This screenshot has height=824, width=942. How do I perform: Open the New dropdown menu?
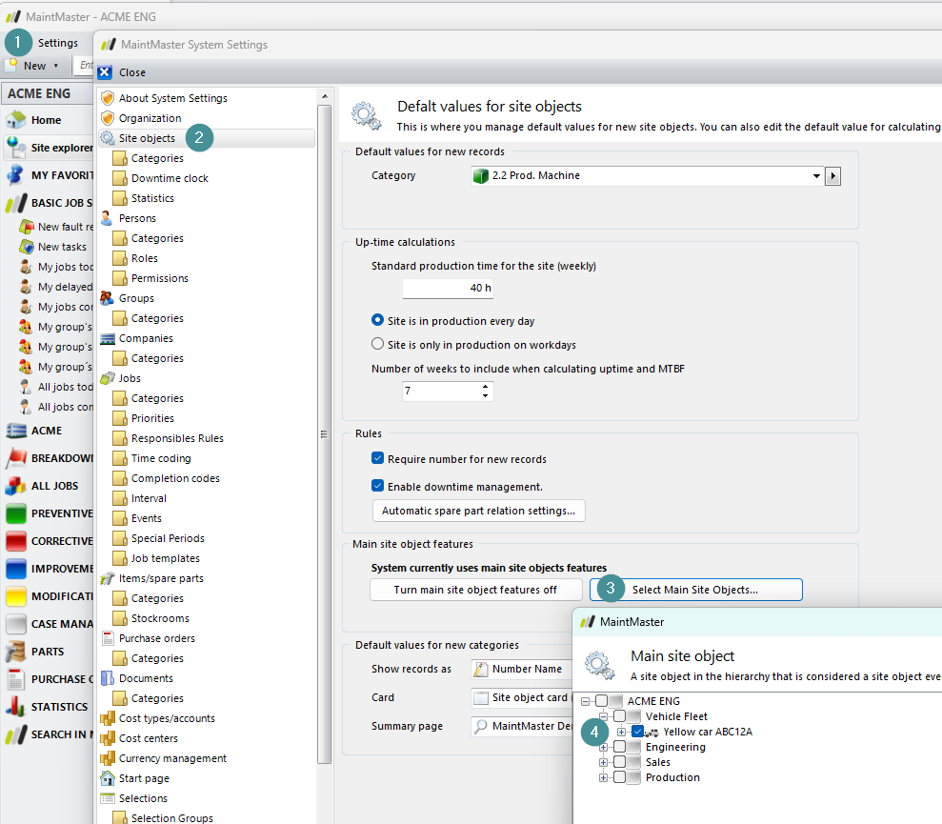click(x=55, y=66)
